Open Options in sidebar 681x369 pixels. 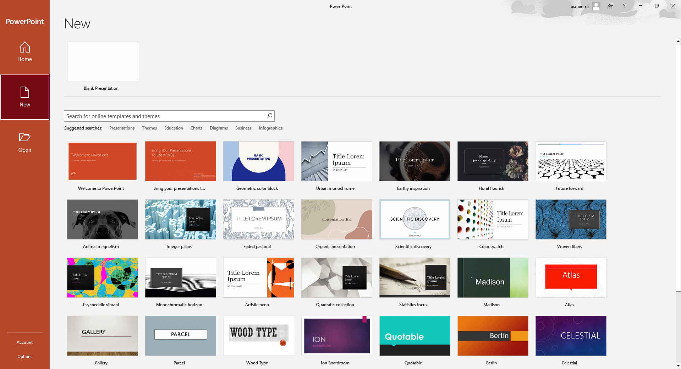[25, 357]
